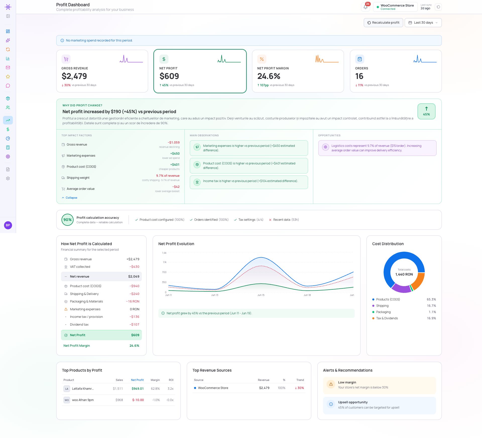The width and height of the screenshot is (482, 438).
Task: Open the settings gear sidebar icon
Action: [8, 179]
